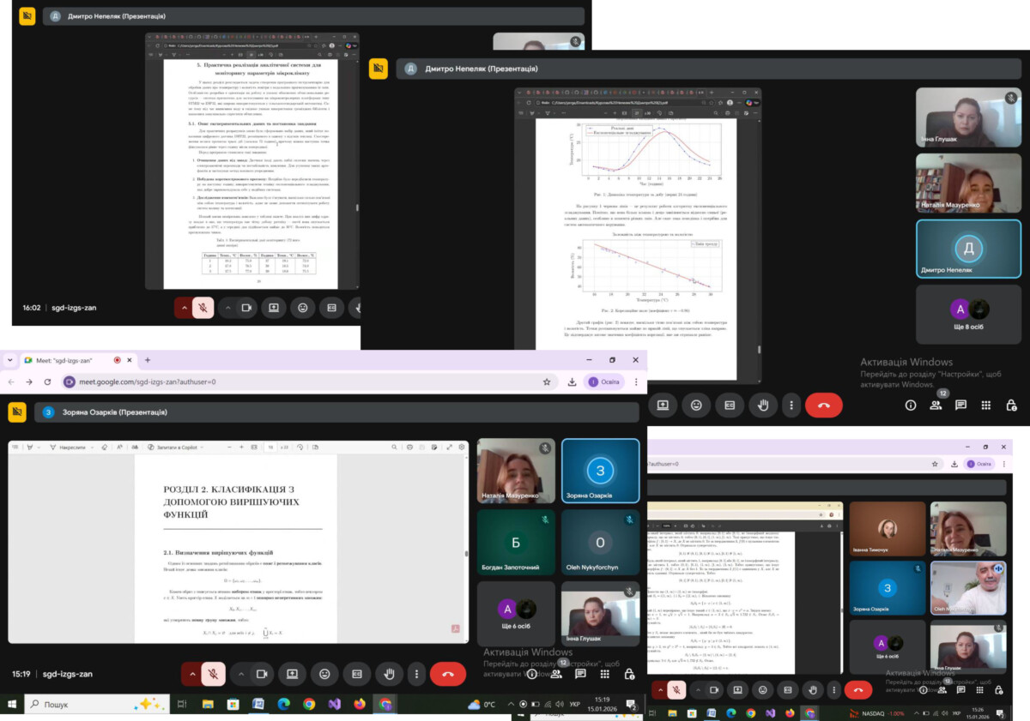The height and width of the screenshot is (721, 1030).
Task: Unmute the microphone in Зоряна Озарків's presentation window
Action: (214, 674)
